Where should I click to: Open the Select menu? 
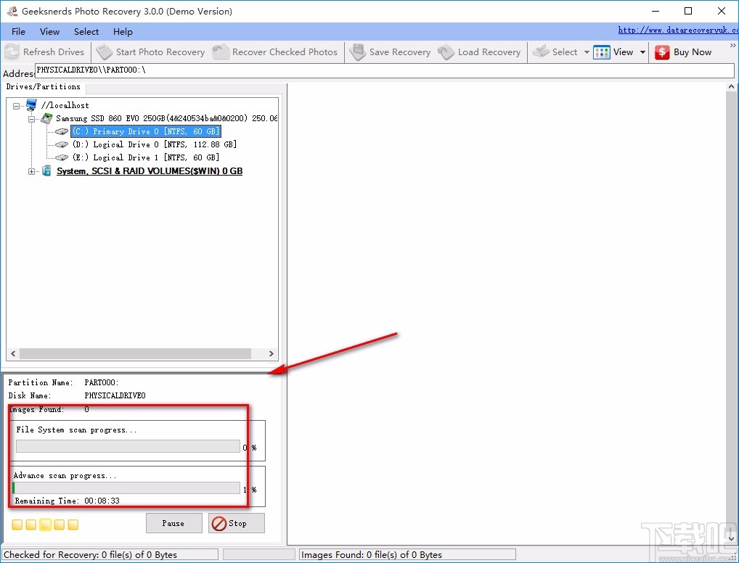click(x=86, y=32)
